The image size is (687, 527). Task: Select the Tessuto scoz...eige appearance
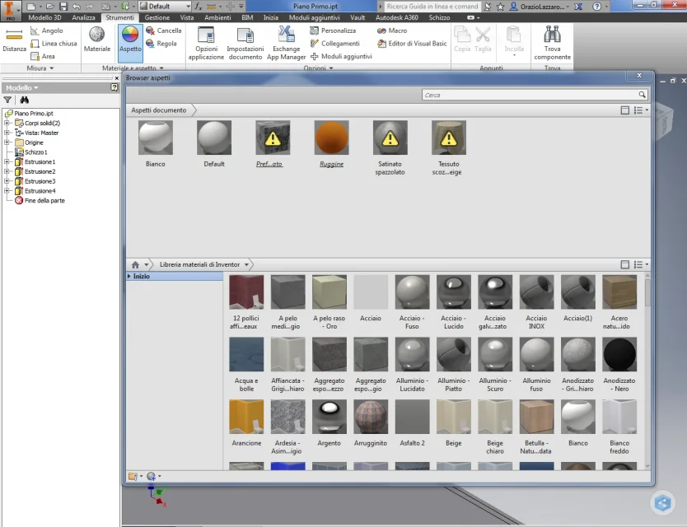[448, 148]
